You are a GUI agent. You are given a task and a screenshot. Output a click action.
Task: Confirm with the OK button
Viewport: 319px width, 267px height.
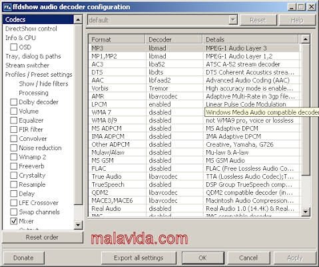(x=202, y=258)
